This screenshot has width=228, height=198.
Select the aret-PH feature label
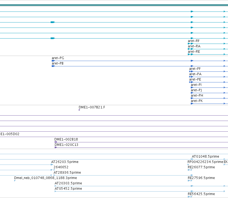pyautogui.click(x=197, y=96)
